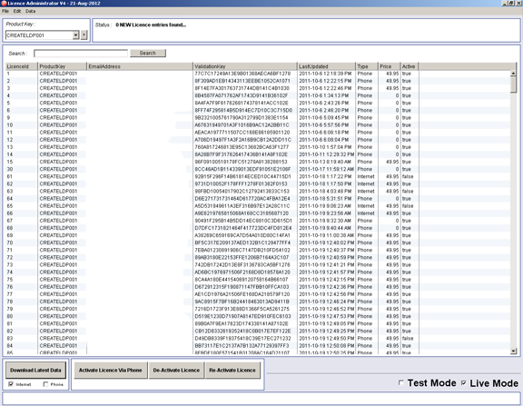Click the De-Activate Licence button
The height and width of the screenshot is (406, 523).
pyautogui.click(x=176, y=370)
